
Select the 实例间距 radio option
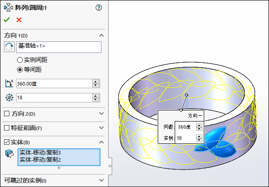tap(20, 60)
